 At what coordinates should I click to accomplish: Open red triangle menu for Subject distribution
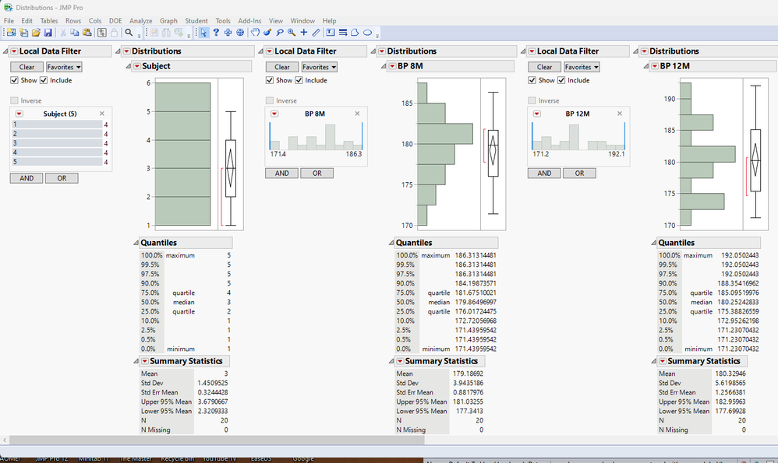click(137, 66)
